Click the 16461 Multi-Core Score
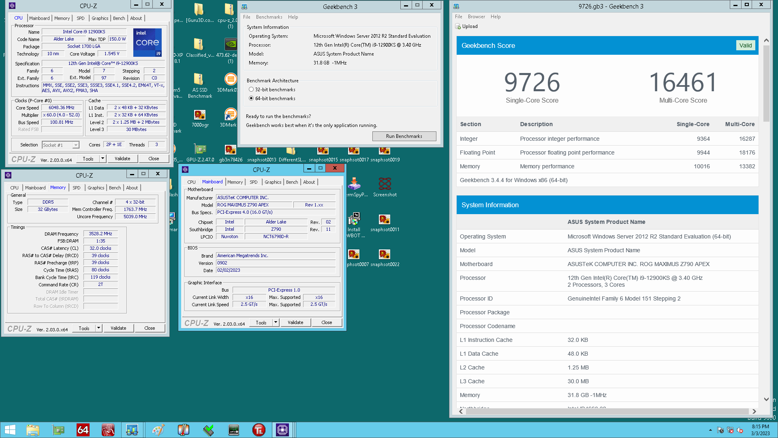 [683, 82]
